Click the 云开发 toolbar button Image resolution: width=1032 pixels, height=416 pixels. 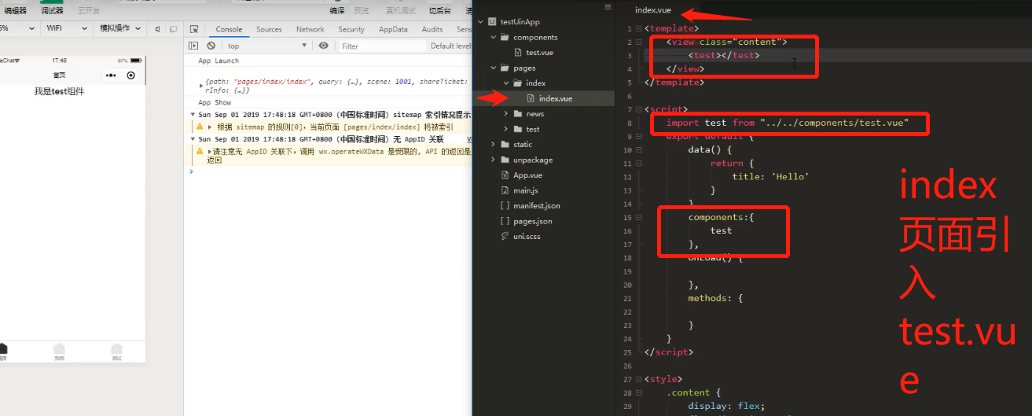click(x=89, y=10)
